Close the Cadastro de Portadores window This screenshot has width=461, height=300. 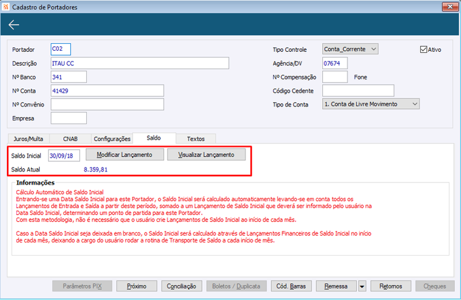point(450,6)
